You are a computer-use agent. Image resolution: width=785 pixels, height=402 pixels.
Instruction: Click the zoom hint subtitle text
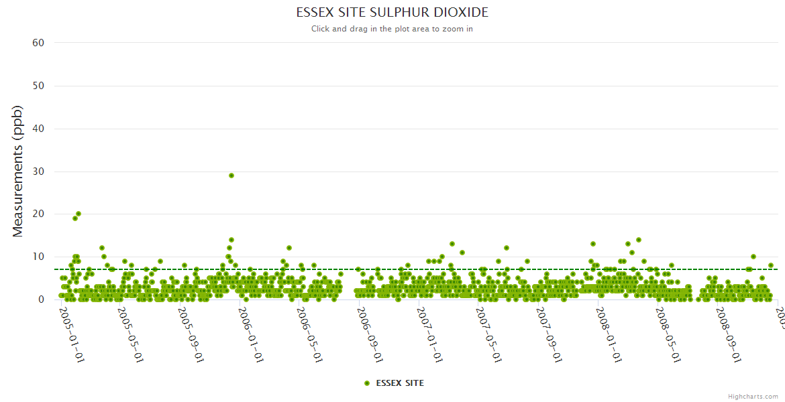392,29
